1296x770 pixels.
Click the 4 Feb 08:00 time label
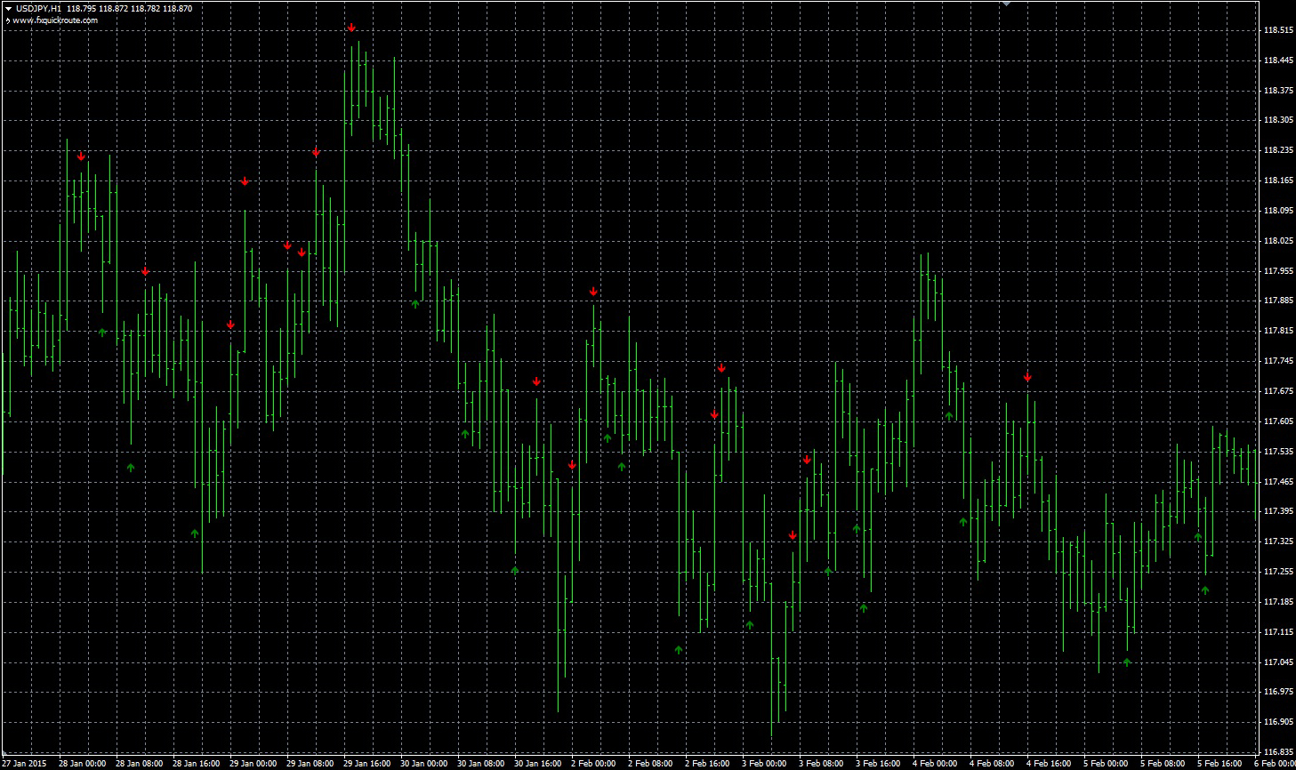point(992,763)
